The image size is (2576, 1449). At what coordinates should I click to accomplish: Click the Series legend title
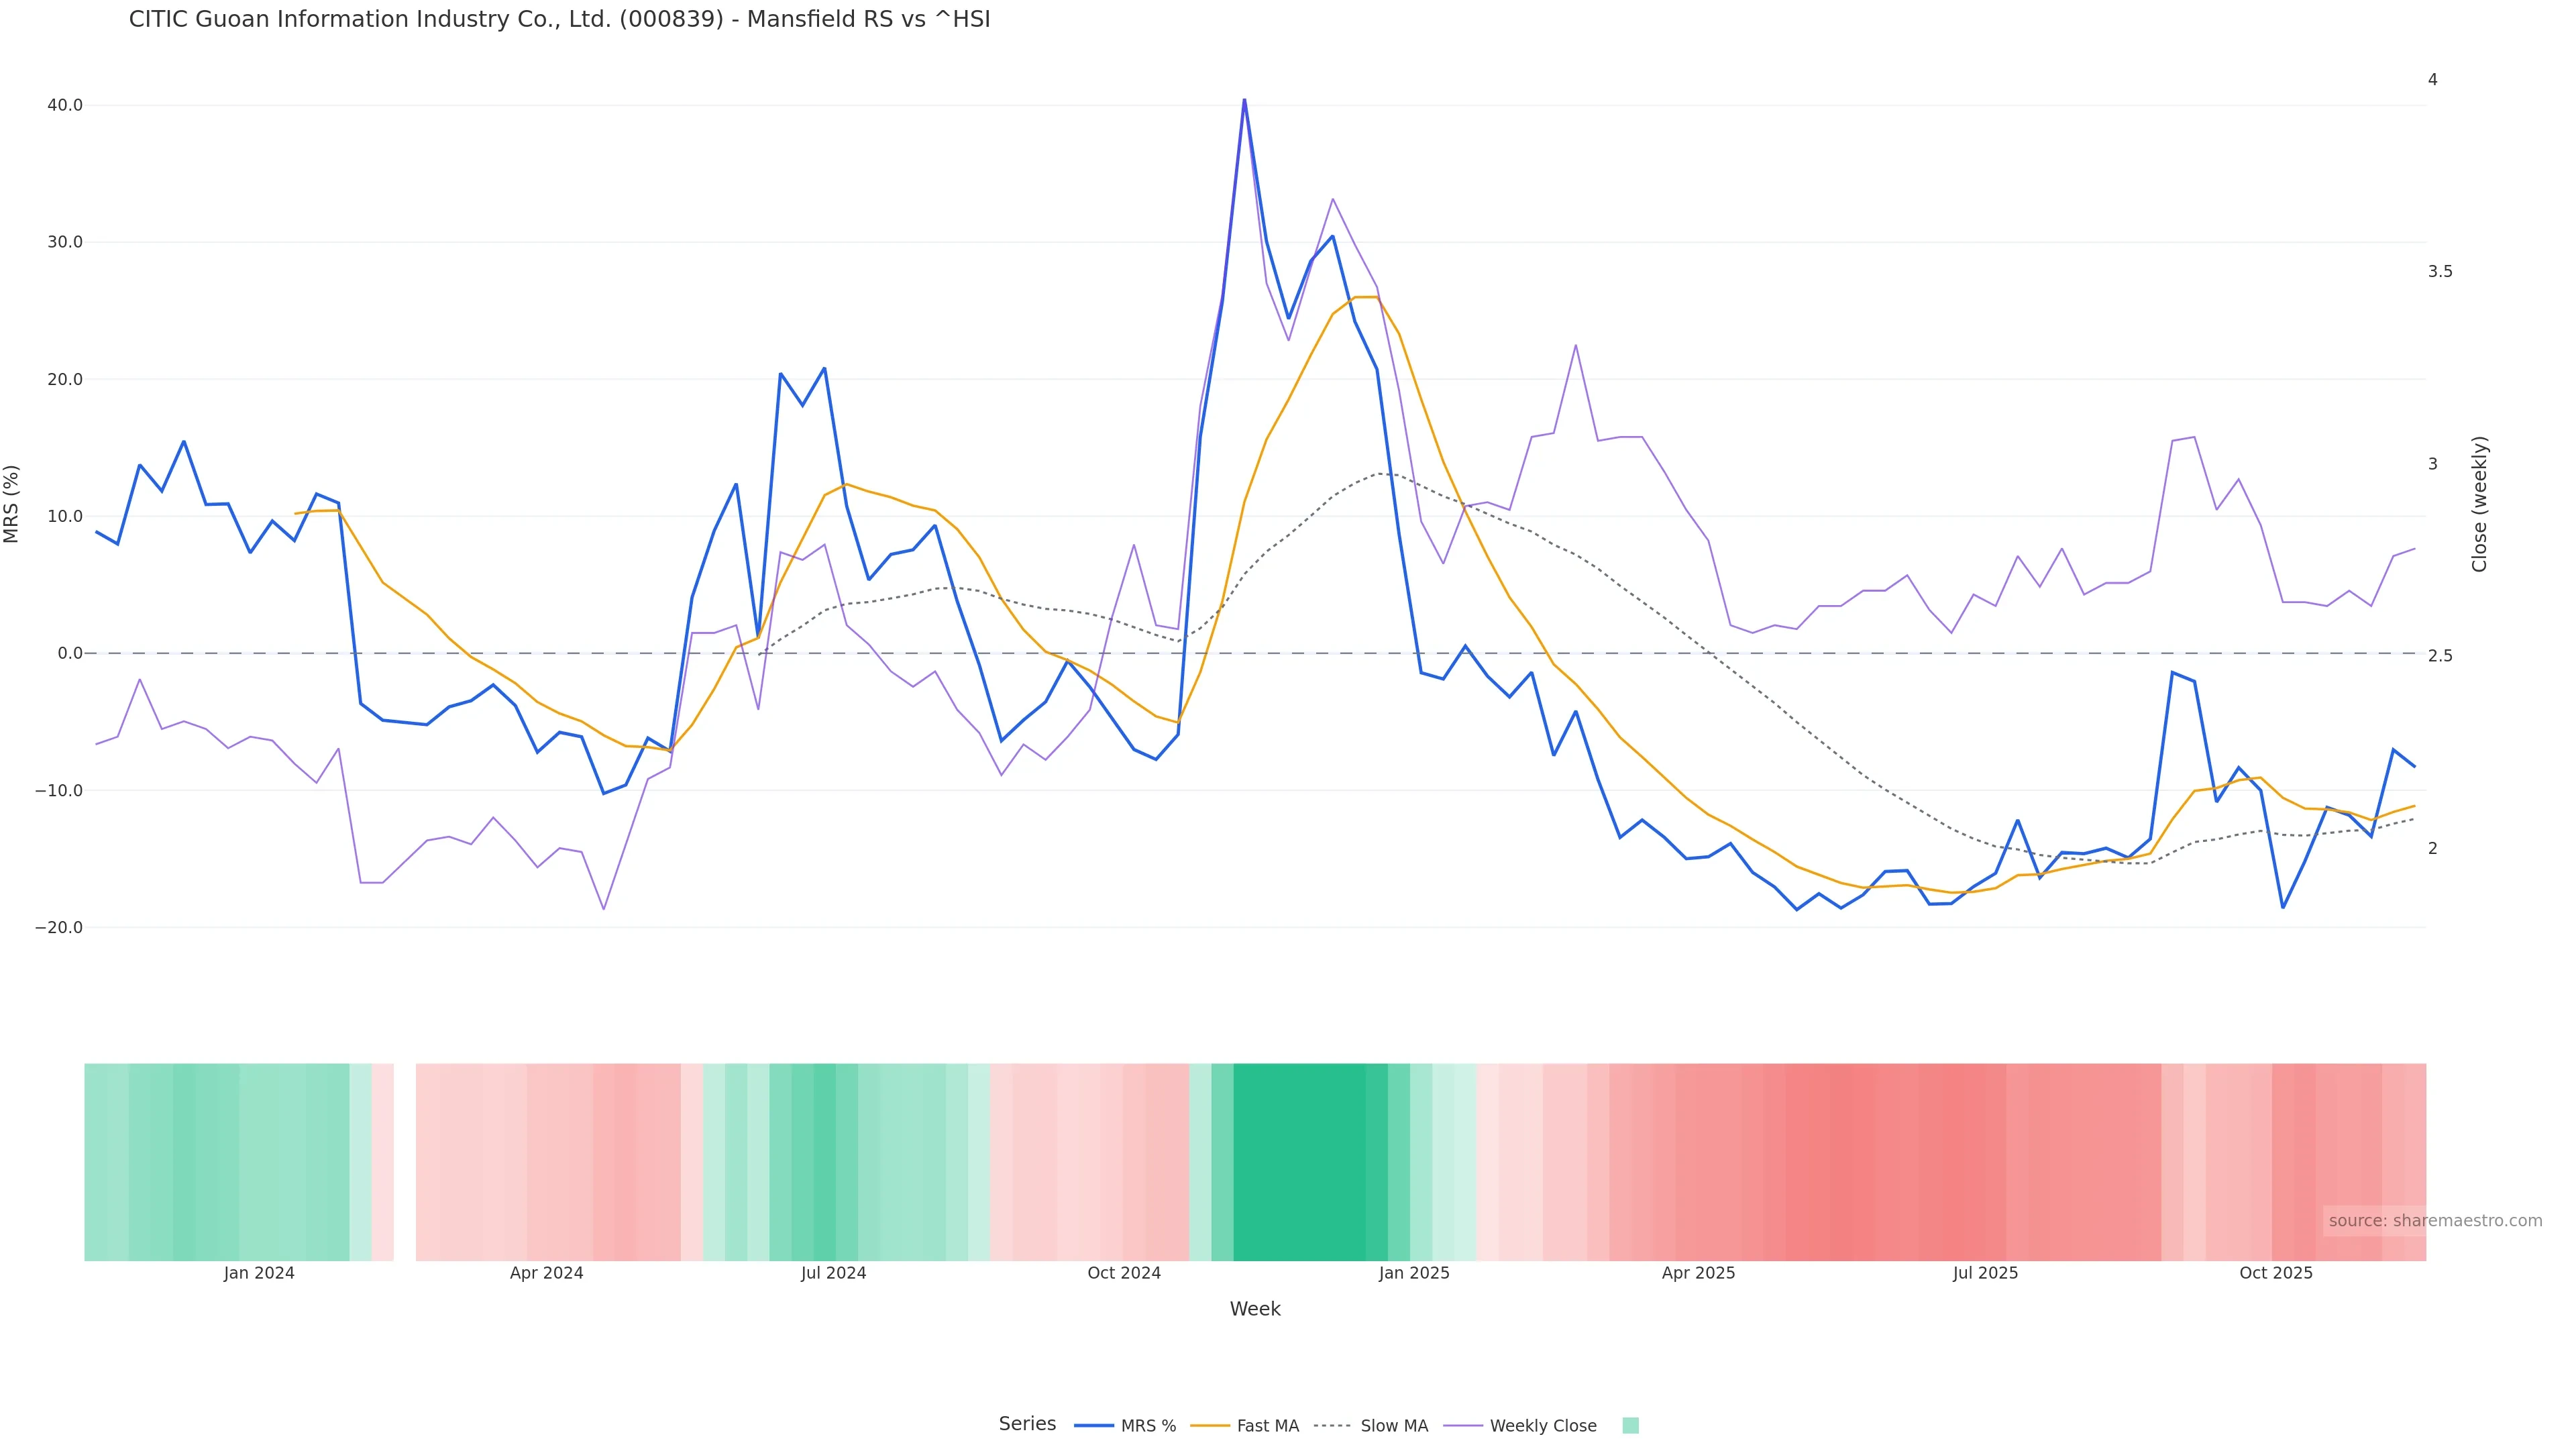(1027, 1424)
